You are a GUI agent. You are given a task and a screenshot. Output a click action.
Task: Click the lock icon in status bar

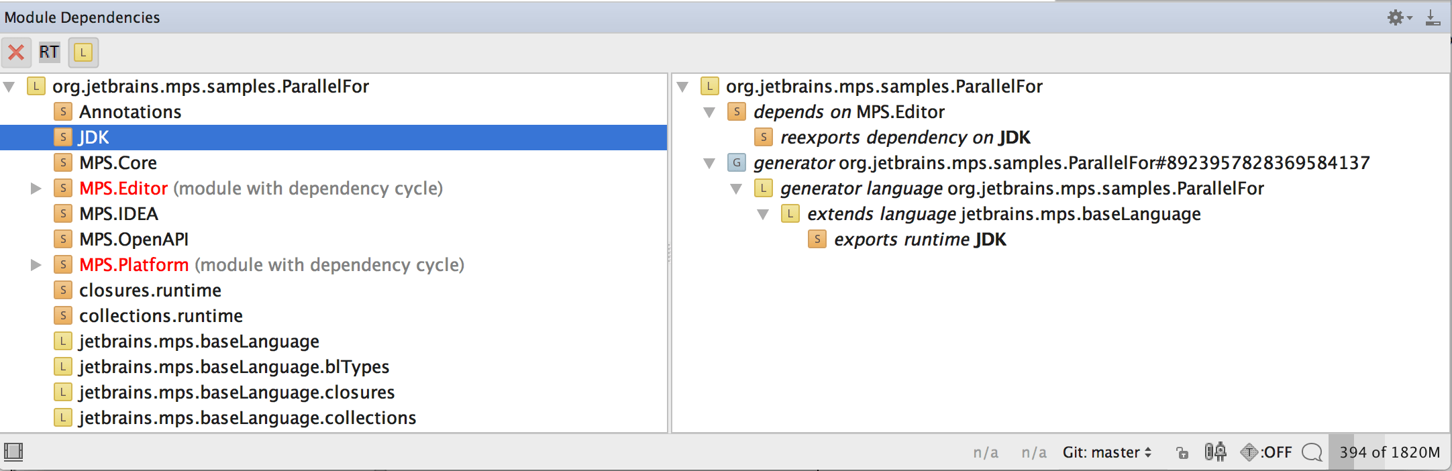point(1182,453)
